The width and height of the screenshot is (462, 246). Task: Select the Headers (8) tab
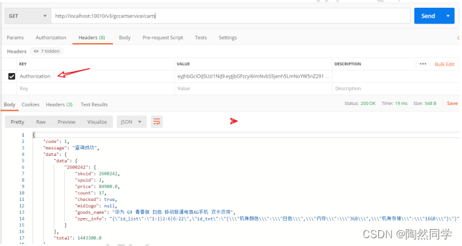point(91,38)
